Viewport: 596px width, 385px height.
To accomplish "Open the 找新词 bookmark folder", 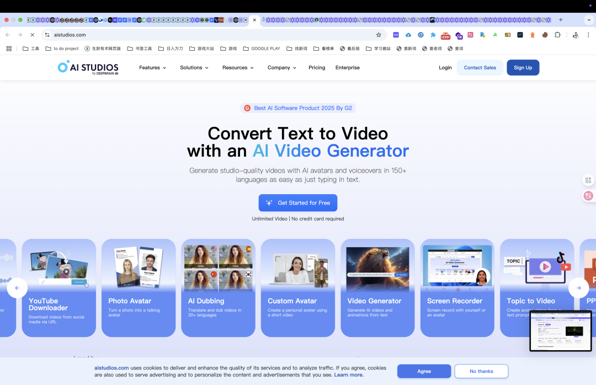I will (297, 49).
